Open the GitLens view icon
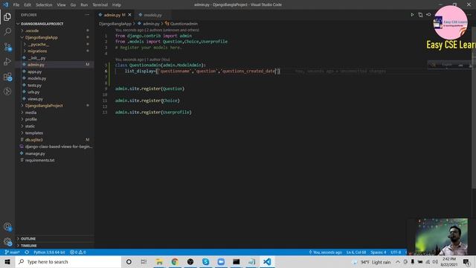Image resolution: width=476 pixels, height=268 pixels. pyautogui.click(x=7, y=91)
